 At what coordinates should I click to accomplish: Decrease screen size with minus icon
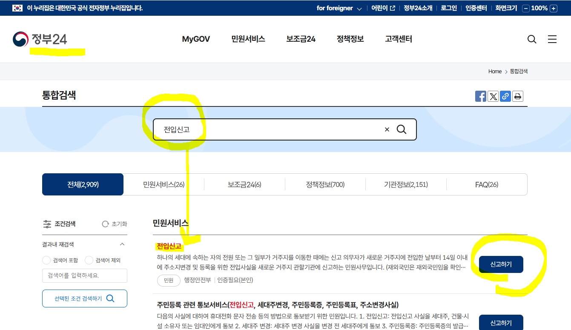pyautogui.click(x=526, y=8)
